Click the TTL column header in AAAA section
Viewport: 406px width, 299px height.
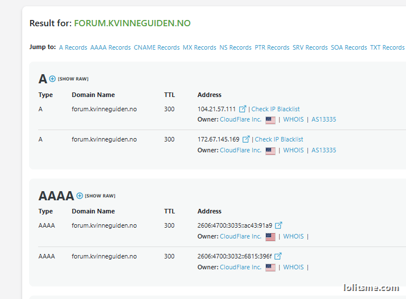pyautogui.click(x=169, y=211)
